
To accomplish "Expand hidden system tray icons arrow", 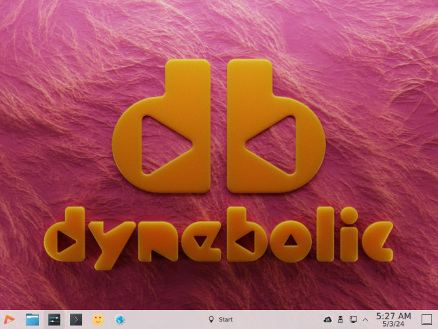I will click(365, 319).
